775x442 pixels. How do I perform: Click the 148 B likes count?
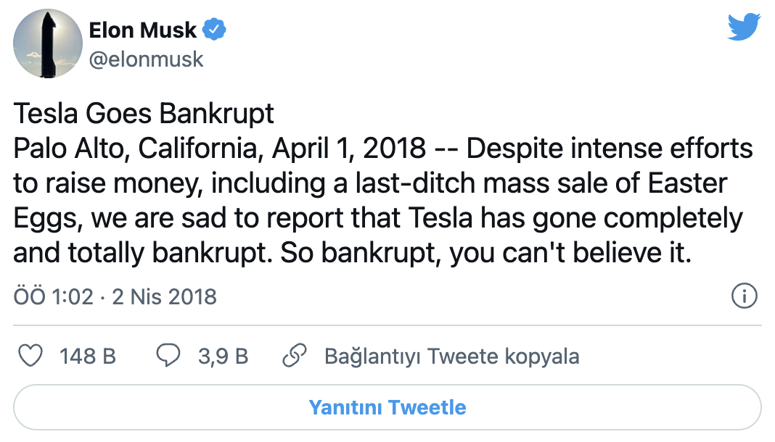point(88,356)
